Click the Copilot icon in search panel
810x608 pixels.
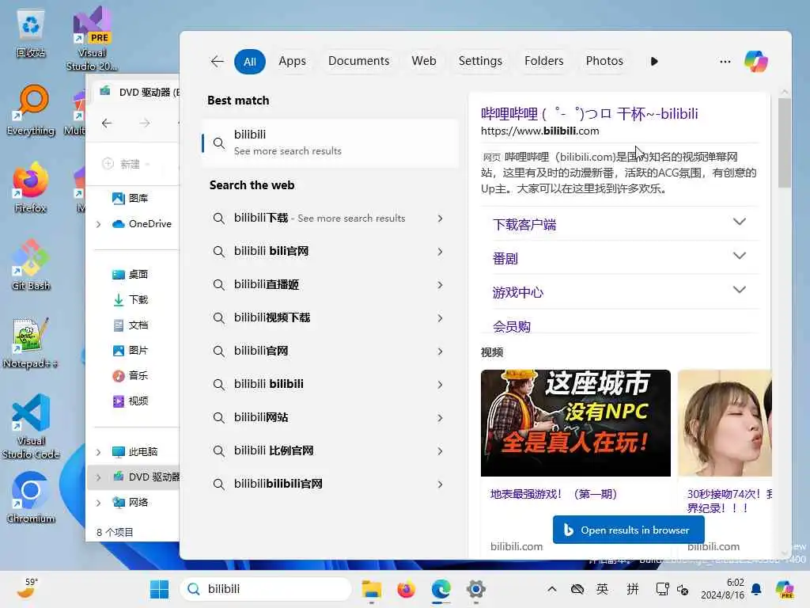(x=755, y=62)
